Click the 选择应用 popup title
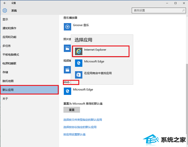This screenshot has height=147, width=188. coord(83,40)
